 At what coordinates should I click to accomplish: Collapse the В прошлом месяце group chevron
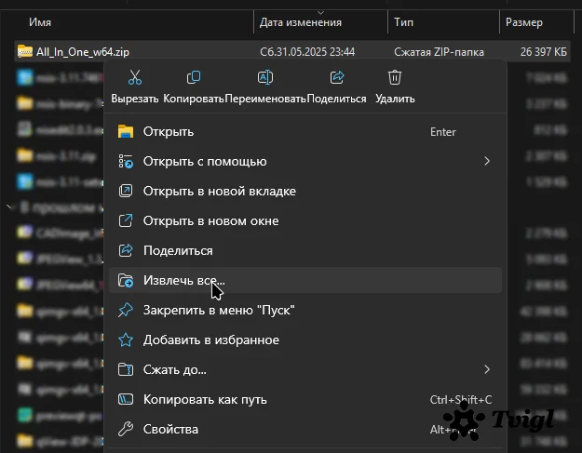(9, 207)
